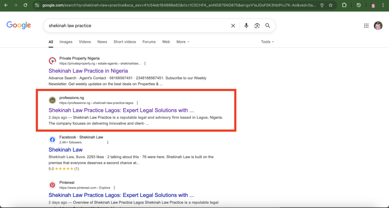
Task: Click in the Google search input field
Action: coord(138,25)
